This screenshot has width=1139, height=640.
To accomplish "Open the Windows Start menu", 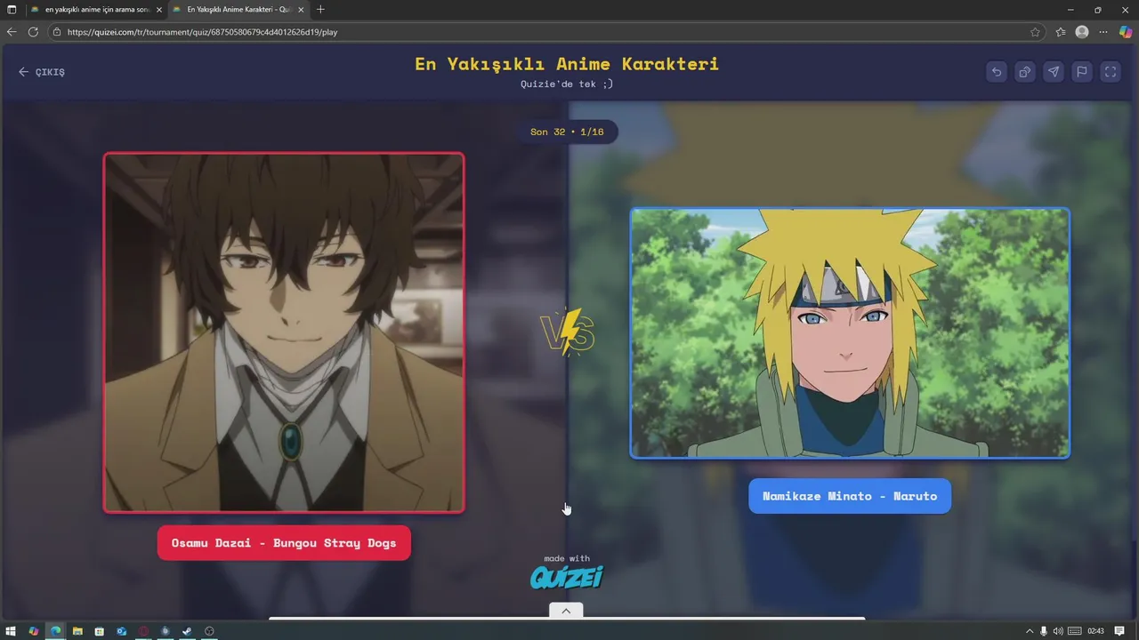I will click(x=12, y=631).
